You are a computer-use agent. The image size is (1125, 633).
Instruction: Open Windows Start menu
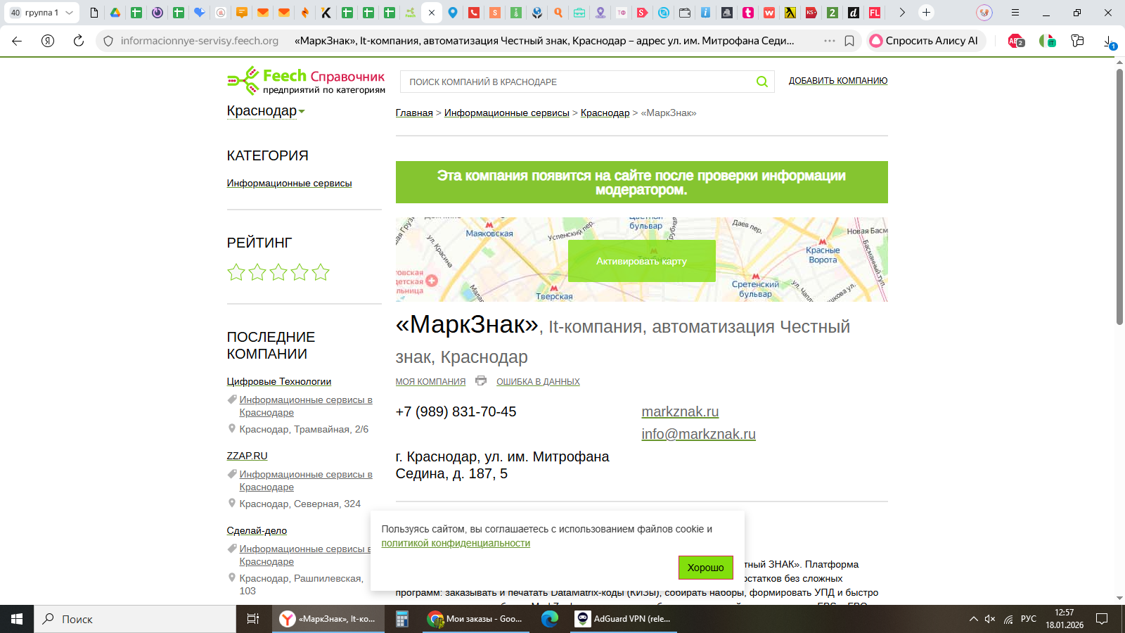coord(17,619)
